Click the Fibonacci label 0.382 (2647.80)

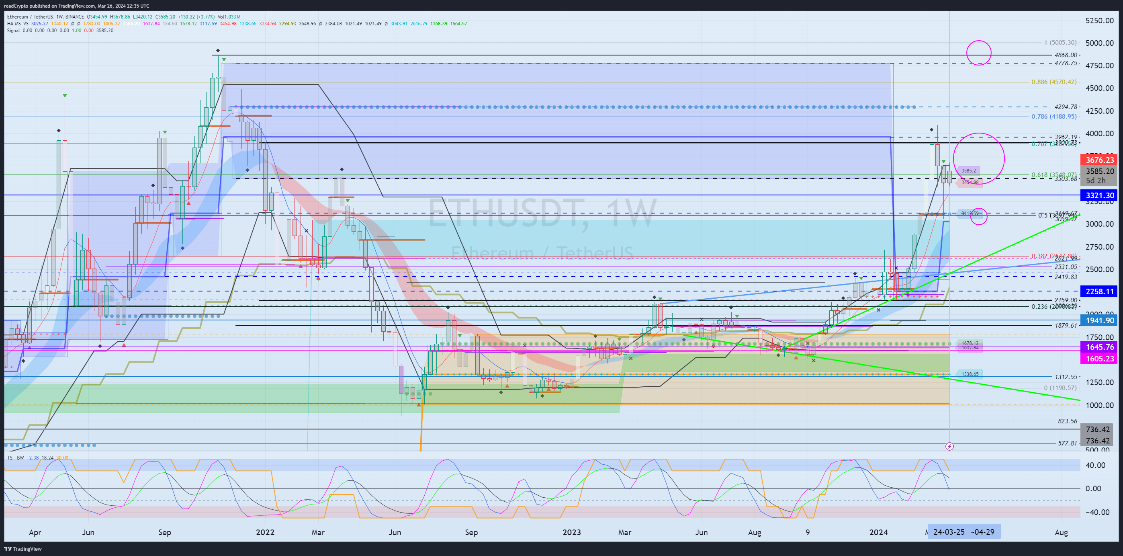[1053, 256]
